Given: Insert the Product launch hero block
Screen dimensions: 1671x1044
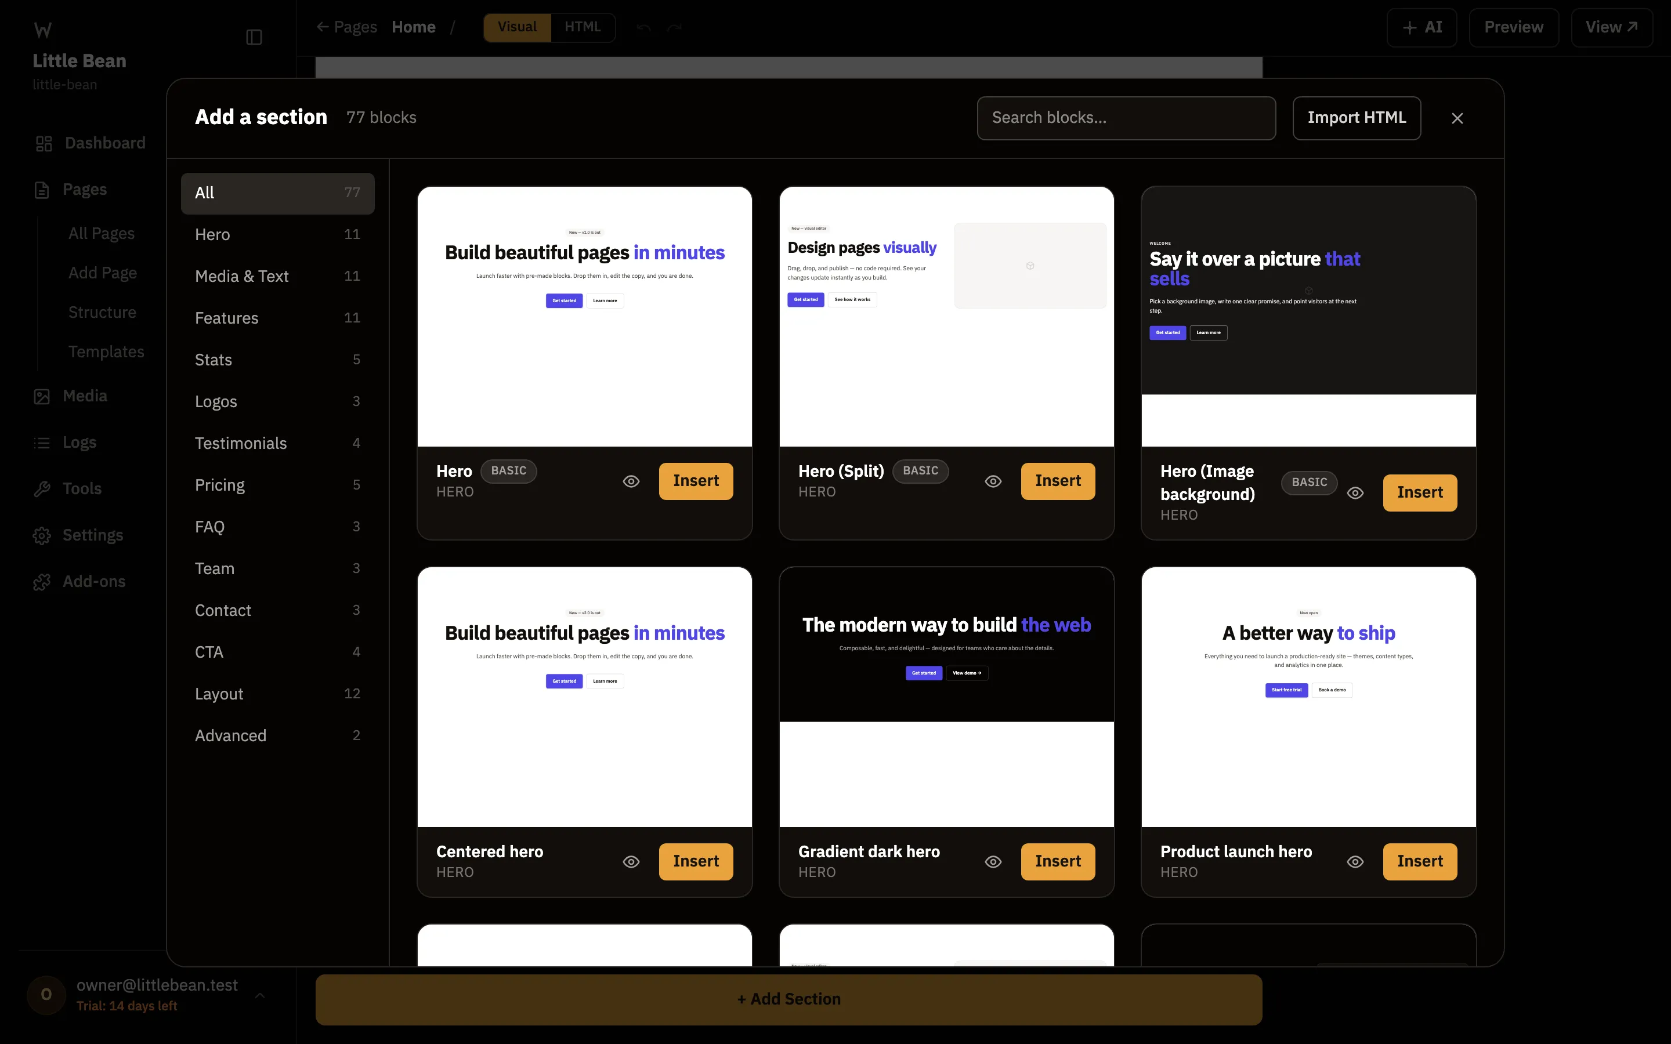Looking at the screenshot, I should [x=1420, y=862].
